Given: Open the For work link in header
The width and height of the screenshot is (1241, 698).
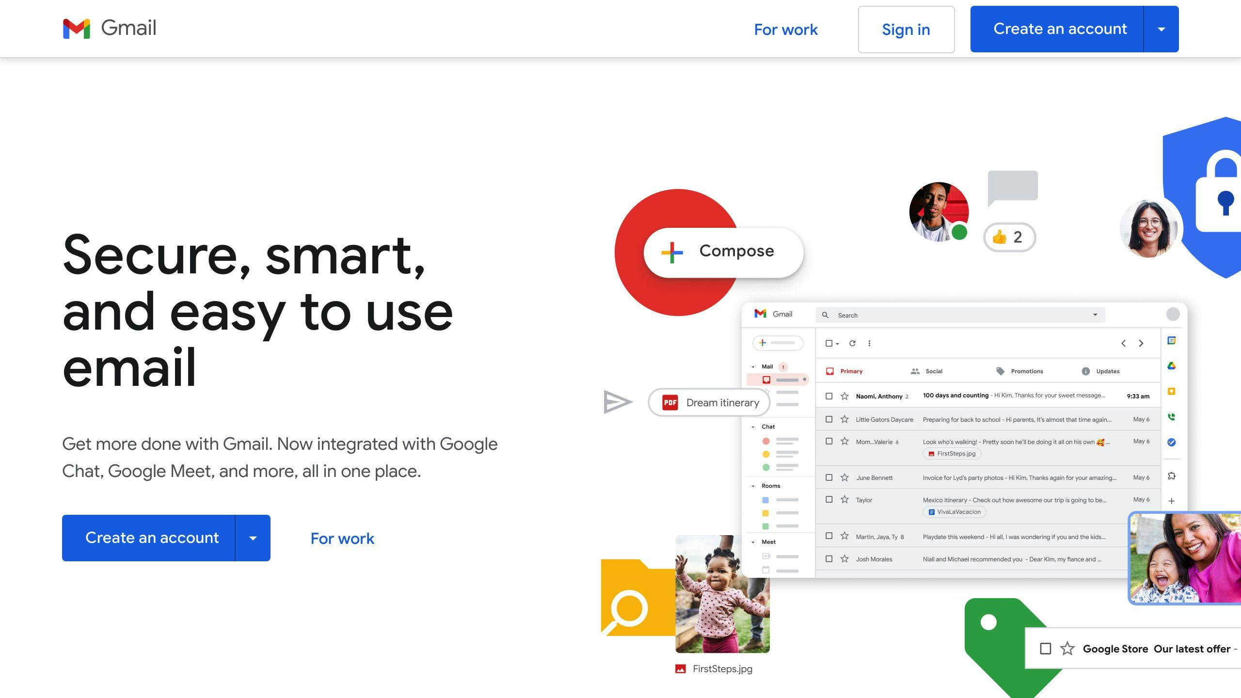Looking at the screenshot, I should [786, 30].
